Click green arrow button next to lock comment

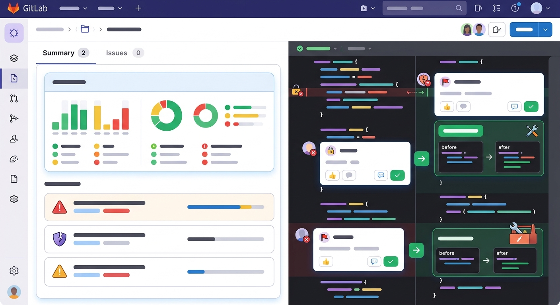[x=422, y=158]
